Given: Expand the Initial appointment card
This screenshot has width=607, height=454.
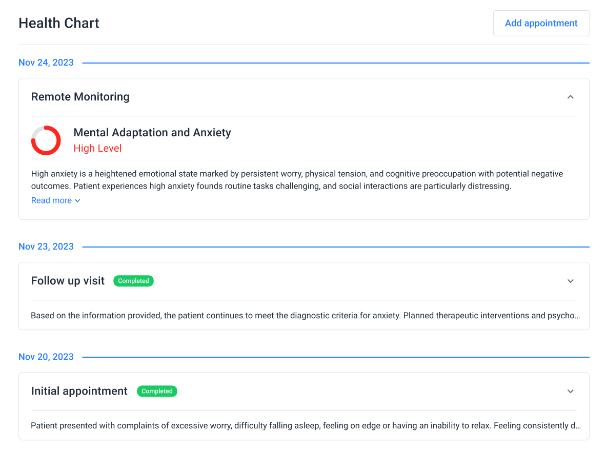Looking at the screenshot, I should coord(570,391).
